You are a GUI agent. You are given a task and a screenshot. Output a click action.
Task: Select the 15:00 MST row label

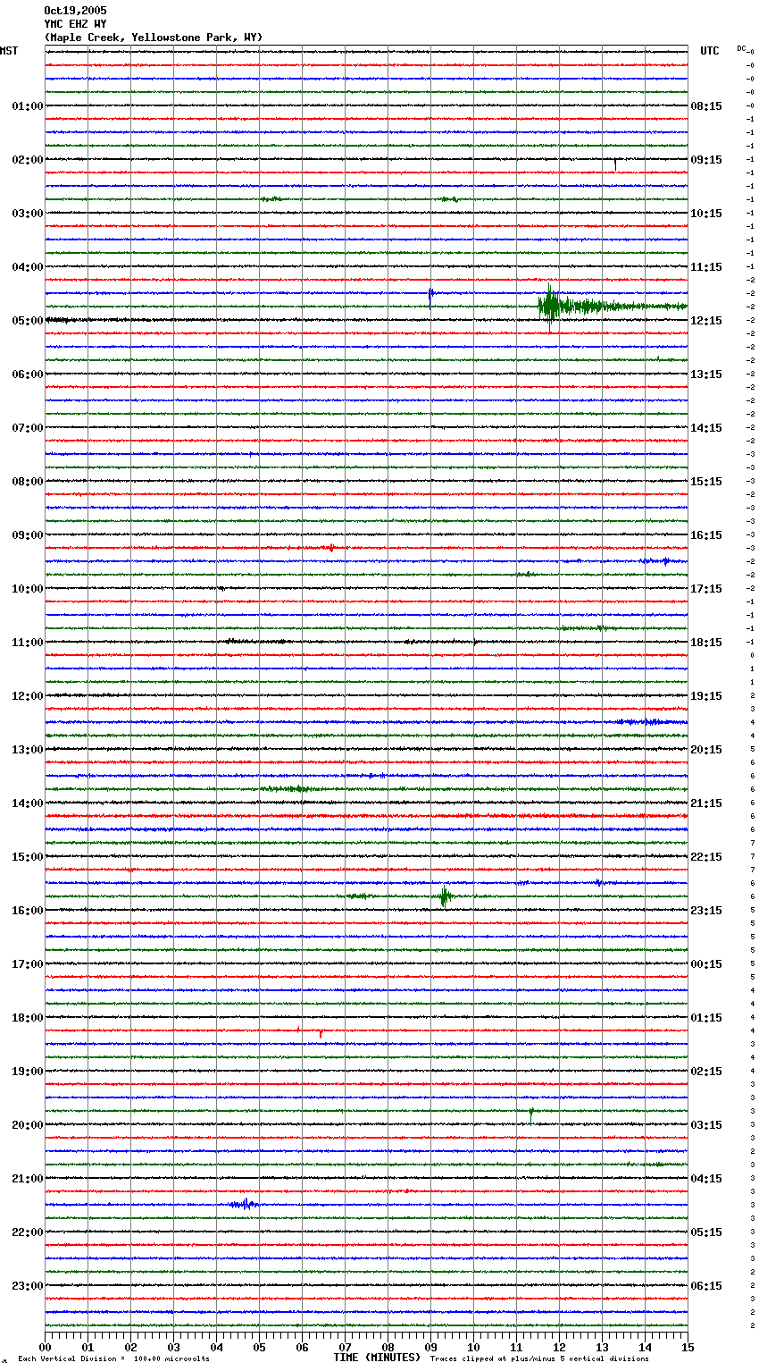(x=28, y=857)
